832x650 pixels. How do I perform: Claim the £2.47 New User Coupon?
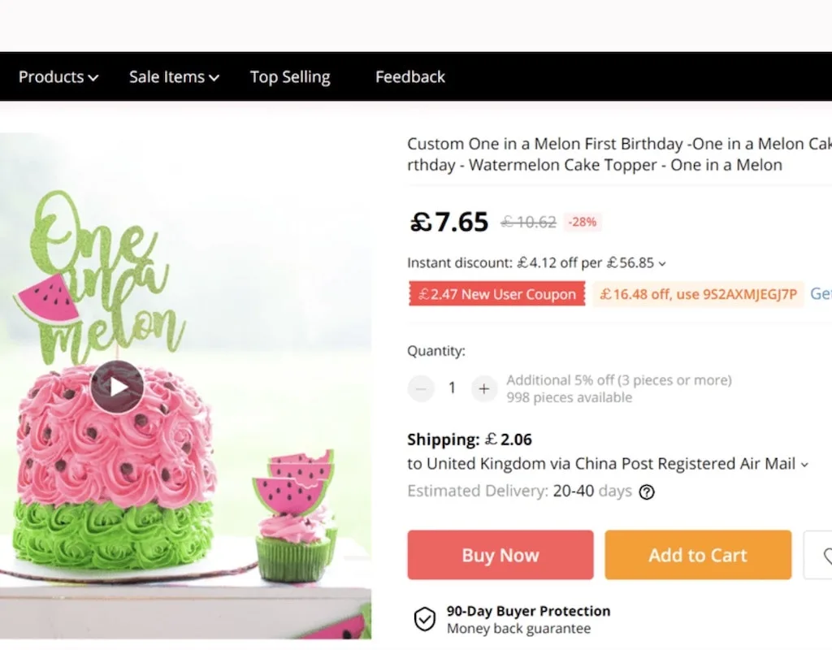496,294
